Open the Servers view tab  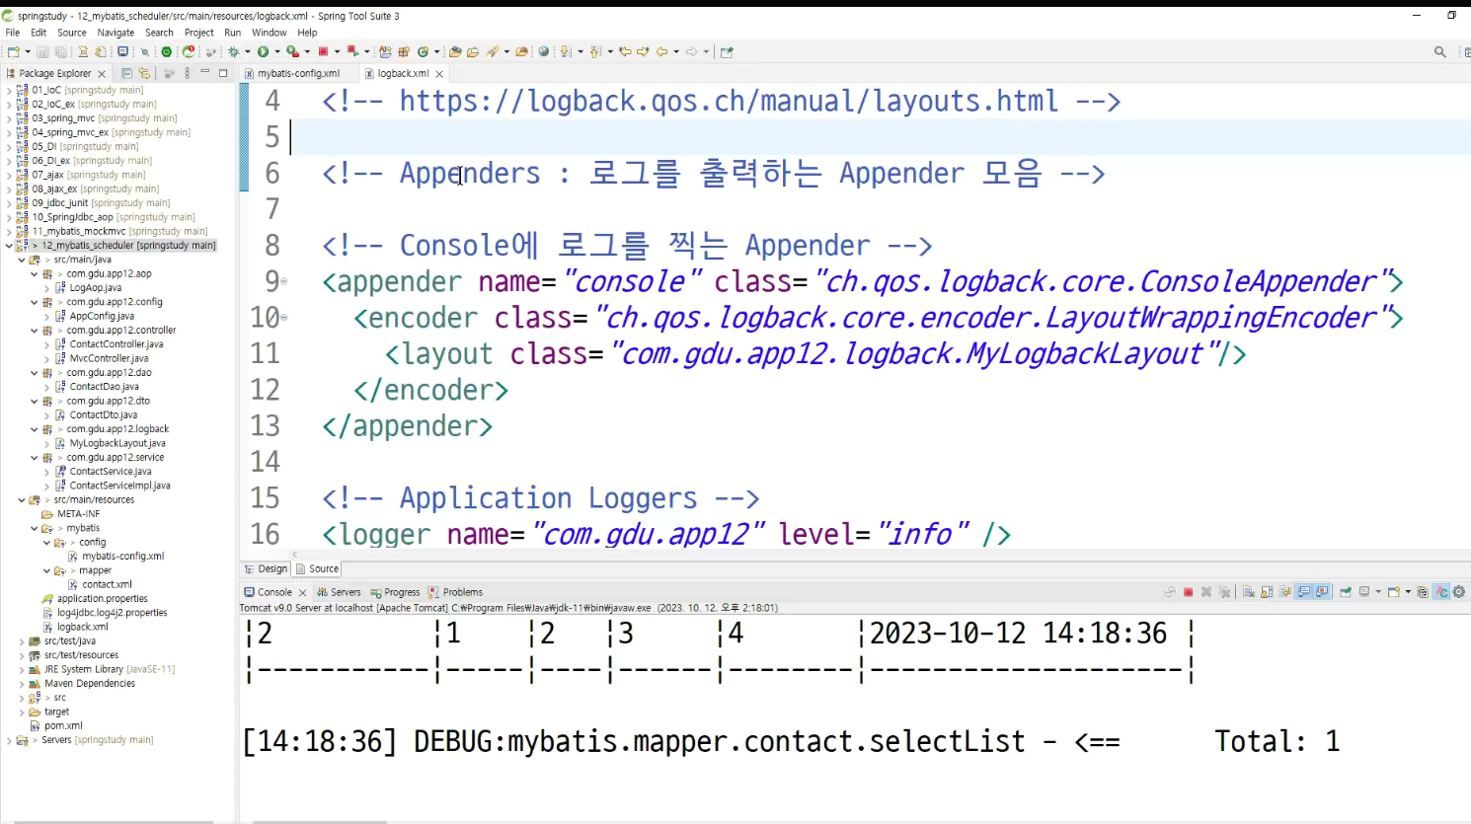339,592
